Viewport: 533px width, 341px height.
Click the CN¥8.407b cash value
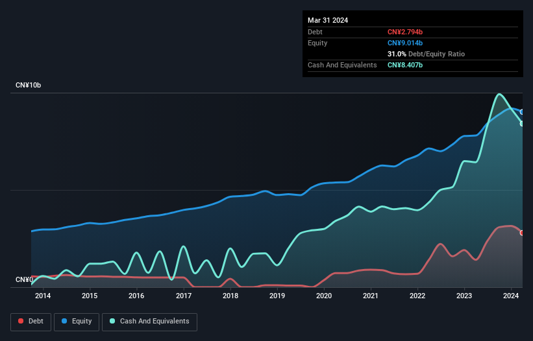(x=405, y=65)
